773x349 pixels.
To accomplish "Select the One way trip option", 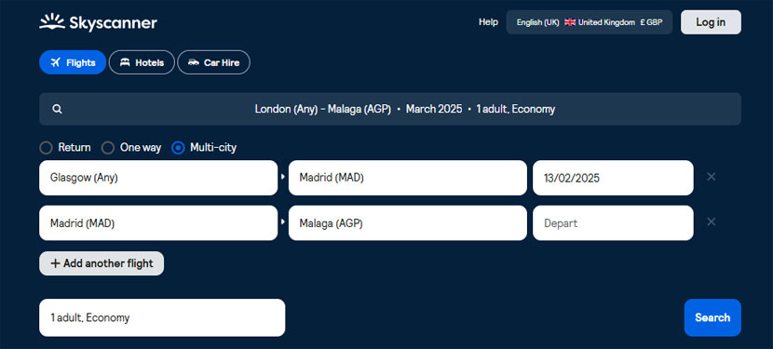I will (x=131, y=147).
